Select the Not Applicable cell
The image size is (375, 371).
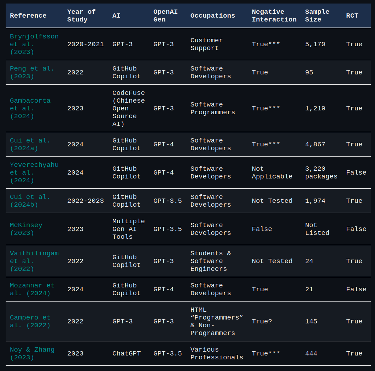(x=272, y=172)
